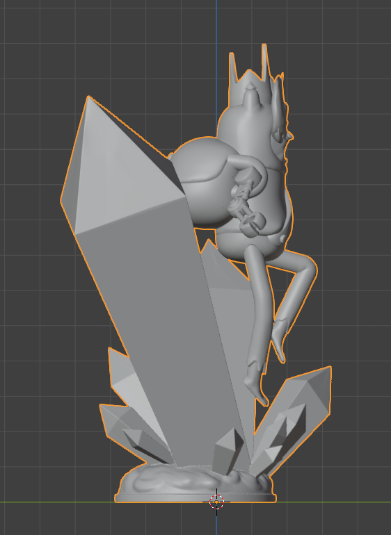Click the shorter left crown spike
Screen dimensions: 391x535
click(233, 67)
